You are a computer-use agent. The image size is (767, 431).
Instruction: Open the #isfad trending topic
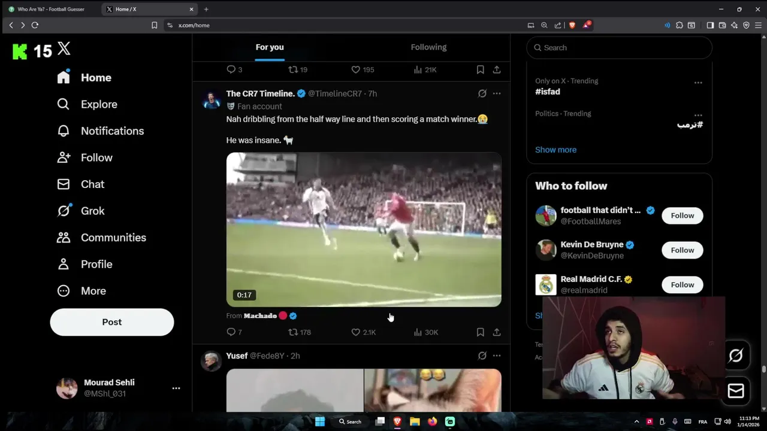tap(548, 92)
